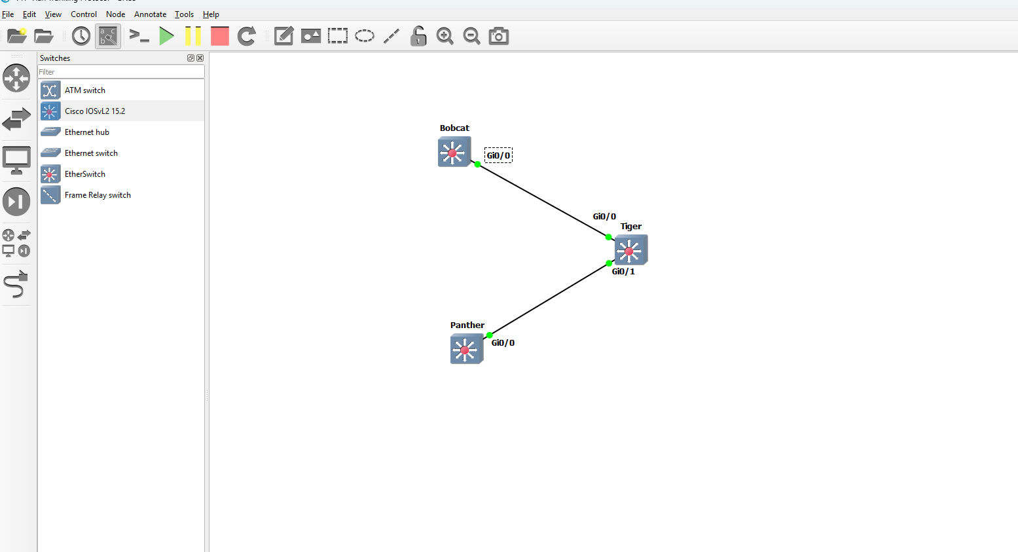Open the File menu
1018x552 pixels.
8,14
